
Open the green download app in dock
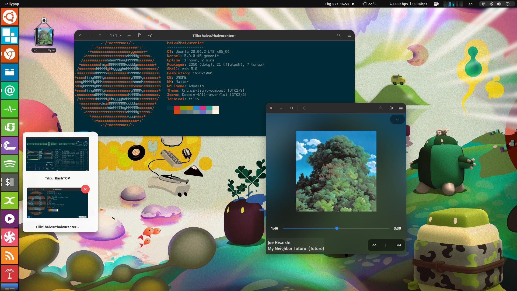10,127
